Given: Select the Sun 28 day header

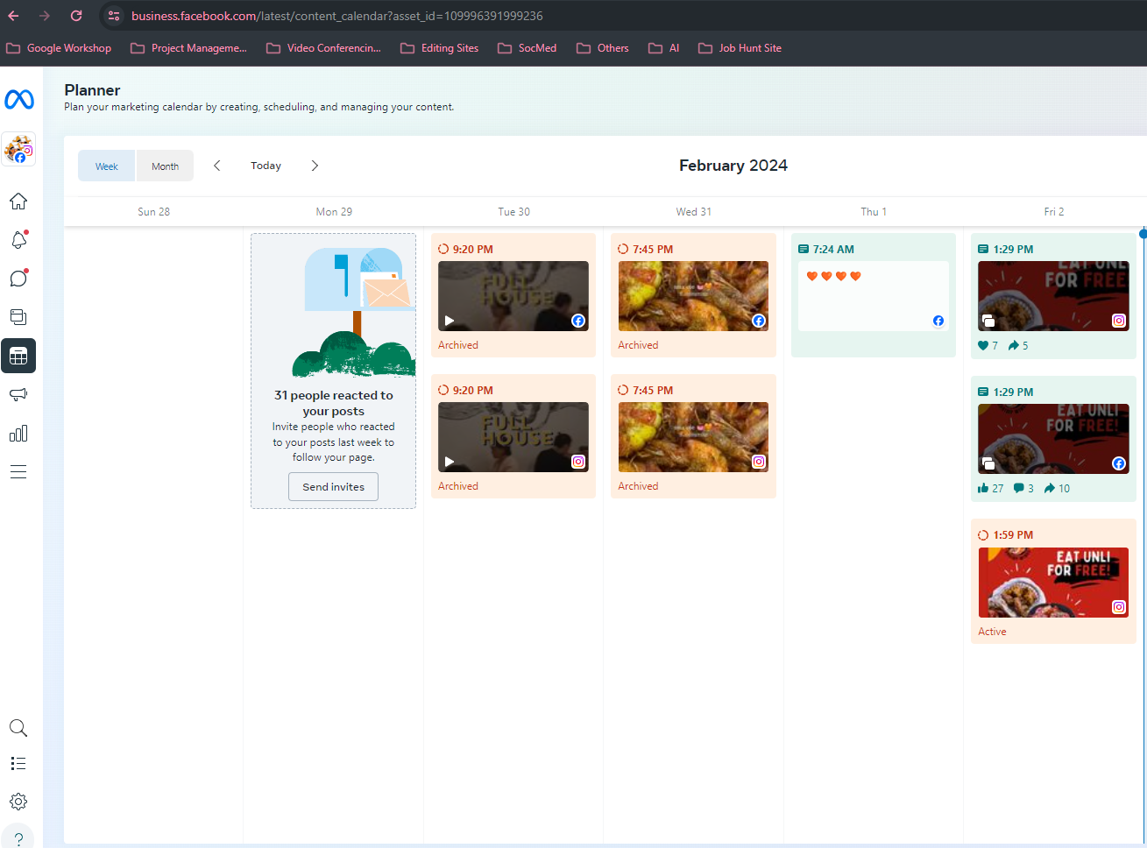Looking at the screenshot, I should [x=154, y=212].
